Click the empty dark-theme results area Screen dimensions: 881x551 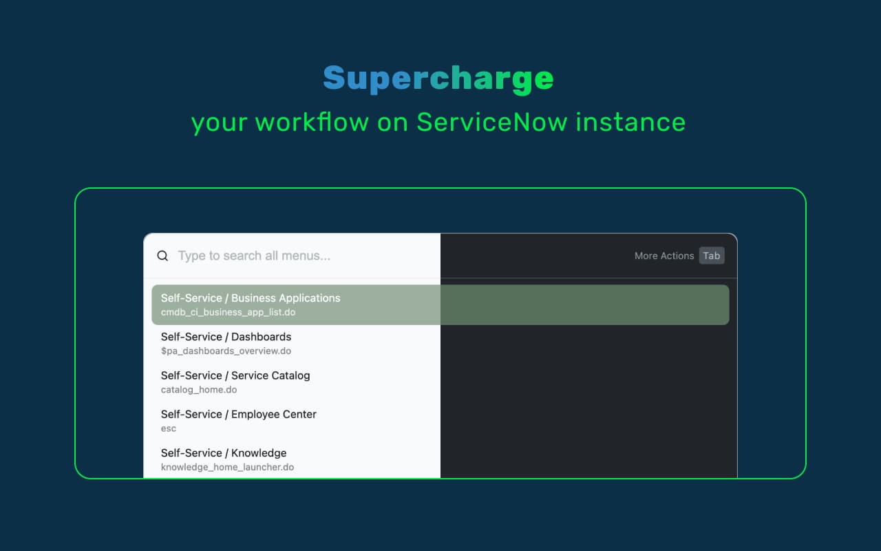tap(588, 402)
